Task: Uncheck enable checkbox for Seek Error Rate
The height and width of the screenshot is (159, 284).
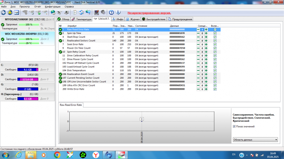Action: click(x=215, y=44)
